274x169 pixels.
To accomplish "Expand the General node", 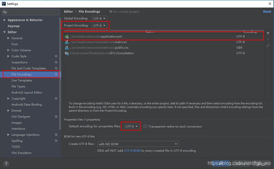I will (8, 38).
